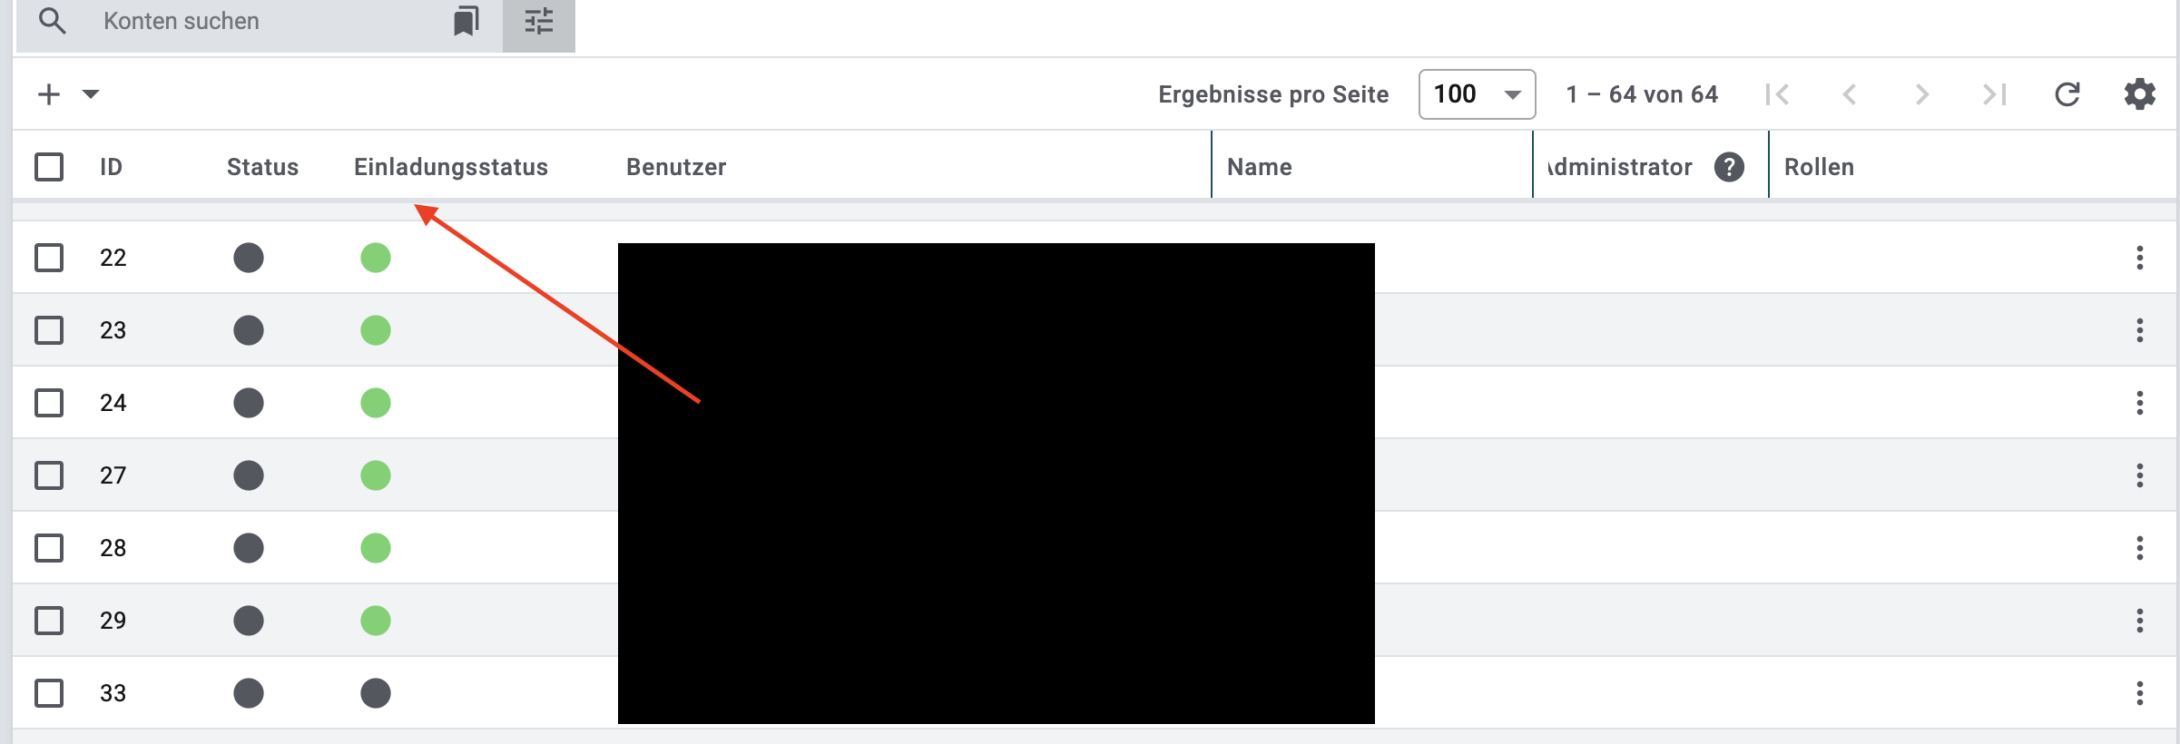Click the search magnifier icon
The width and height of the screenshot is (2180, 744).
pyautogui.click(x=53, y=21)
